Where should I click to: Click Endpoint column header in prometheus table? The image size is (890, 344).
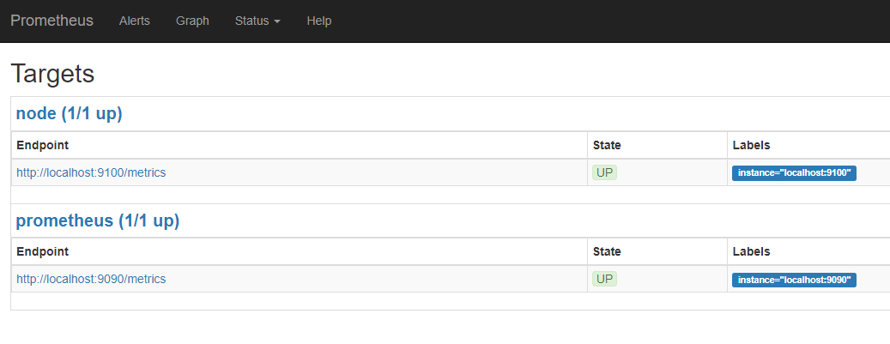(42, 251)
